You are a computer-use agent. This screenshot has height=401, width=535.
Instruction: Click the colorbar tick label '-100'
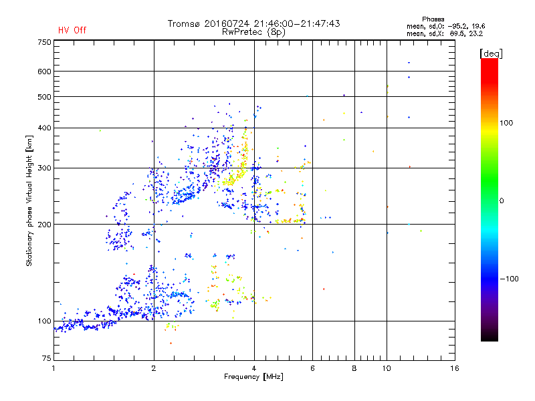(x=510, y=279)
